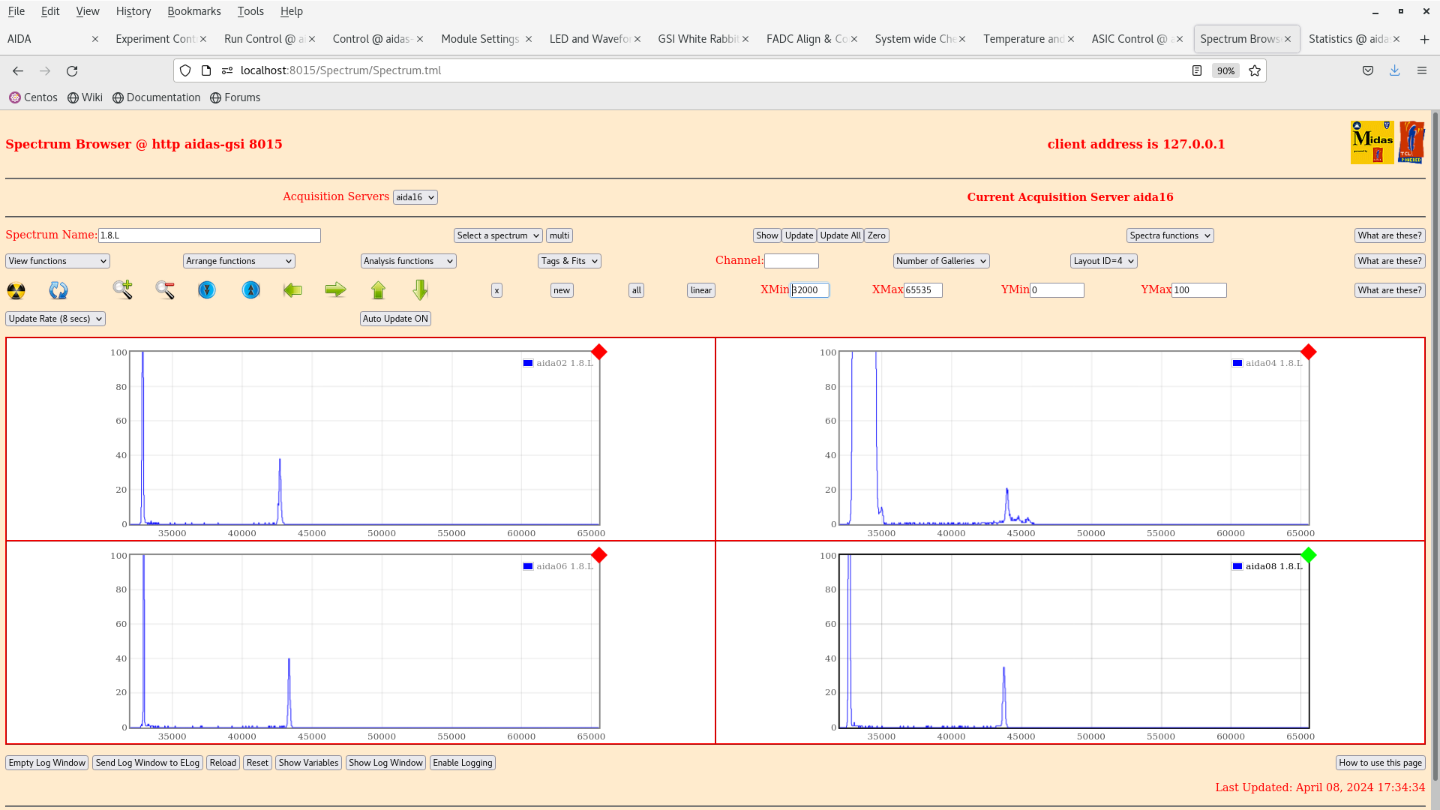Click the aida02 blue legend swatch
Viewport: 1440px width, 810px height.
[528, 363]
